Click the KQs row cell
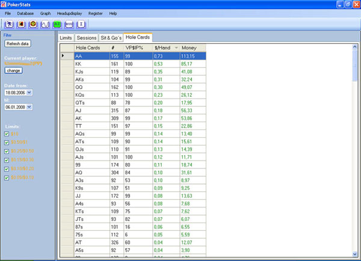361x261 pixels. click(92, 95)
